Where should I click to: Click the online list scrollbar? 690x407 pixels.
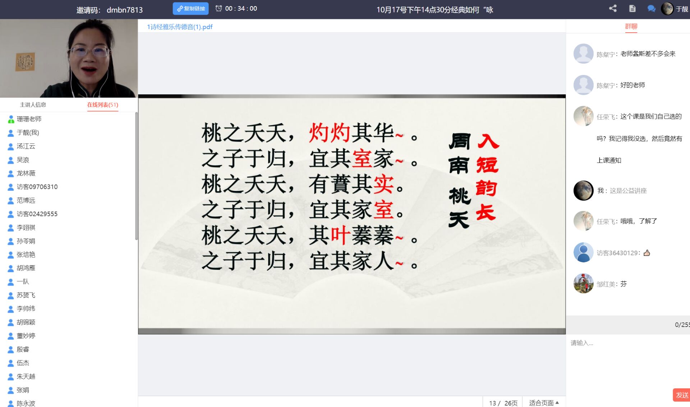(136, 176)
